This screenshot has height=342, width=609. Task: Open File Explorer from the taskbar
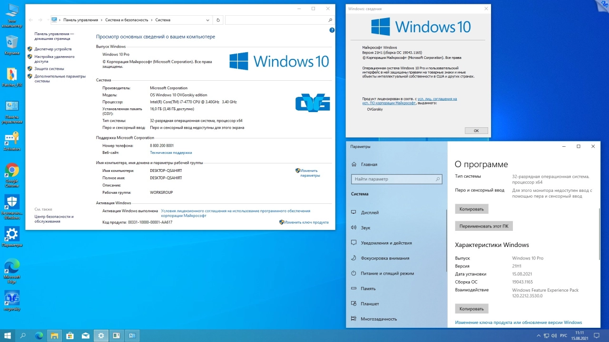point(54,335)
